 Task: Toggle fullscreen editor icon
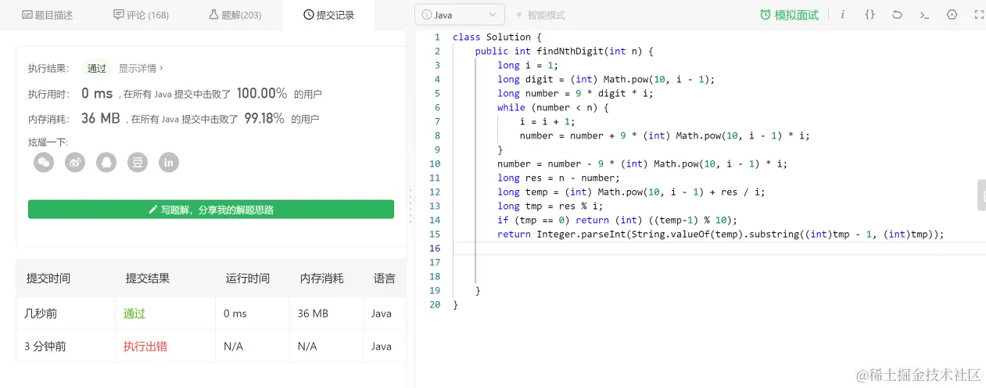tap(979, 15)
